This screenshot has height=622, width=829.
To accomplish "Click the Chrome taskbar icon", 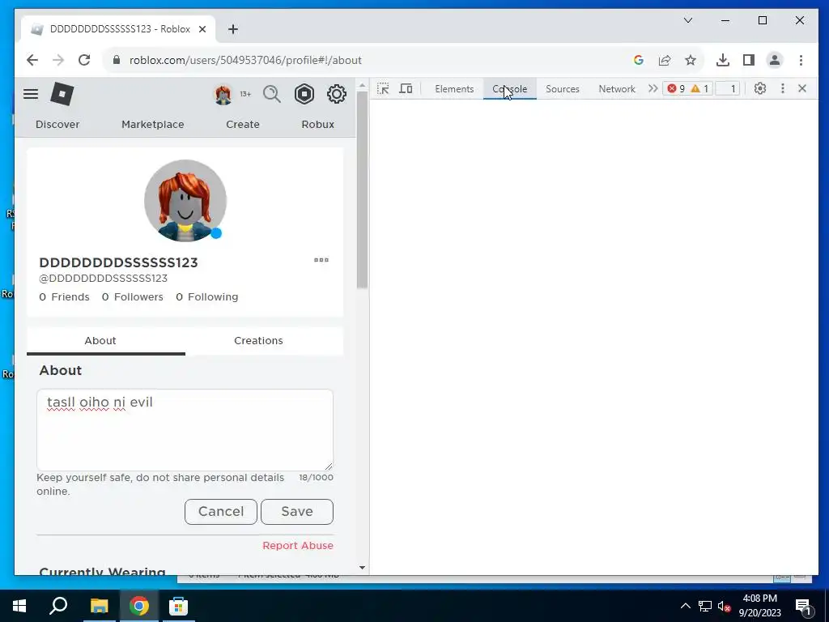I will (x=139, y=606).
